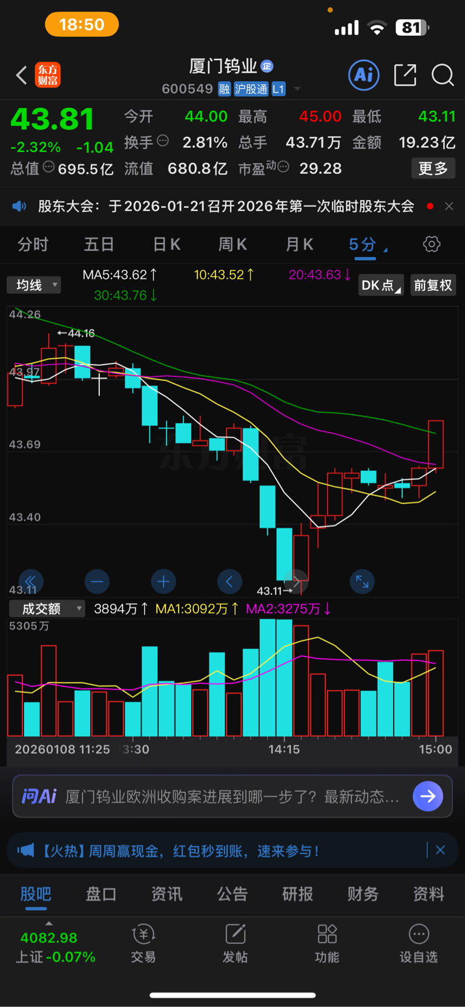Open the 成交额 sub-indicator dropdown
The height and width of the screenshot is (1007, 465).
[47, 608]
